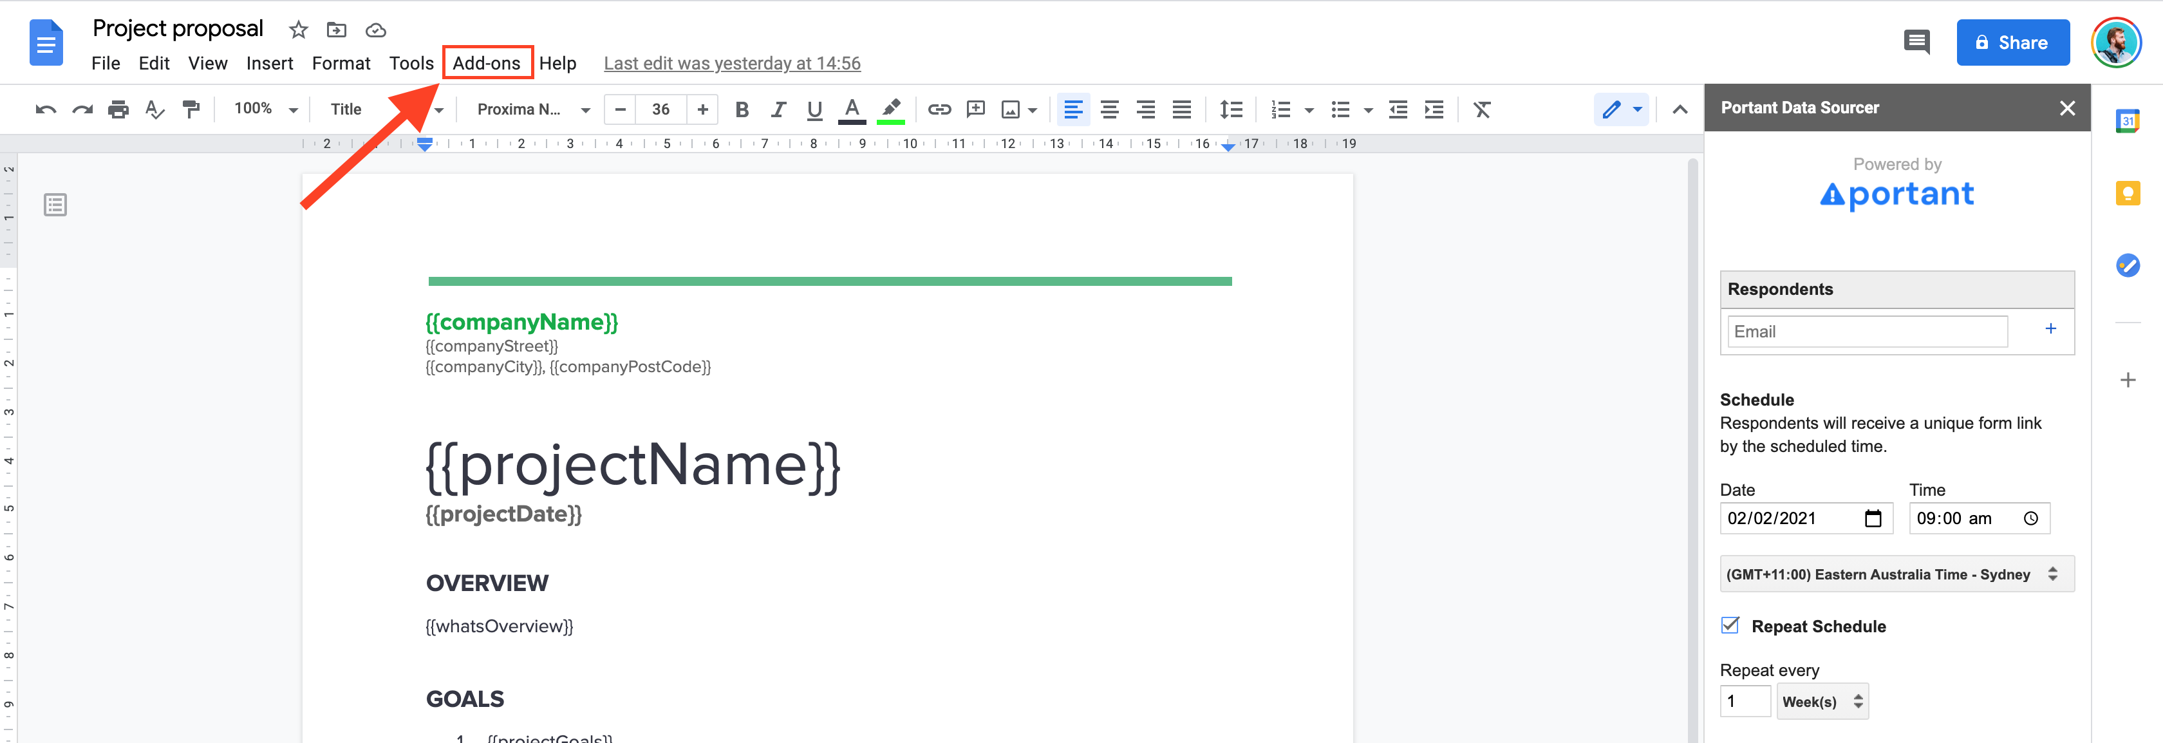The image size is (2163, 743).
Task: Center align text
Action: (x=1109, y=109)
